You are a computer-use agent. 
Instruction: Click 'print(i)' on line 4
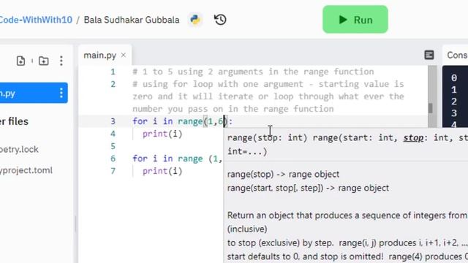pyautogui.click(x=162, y=134)
